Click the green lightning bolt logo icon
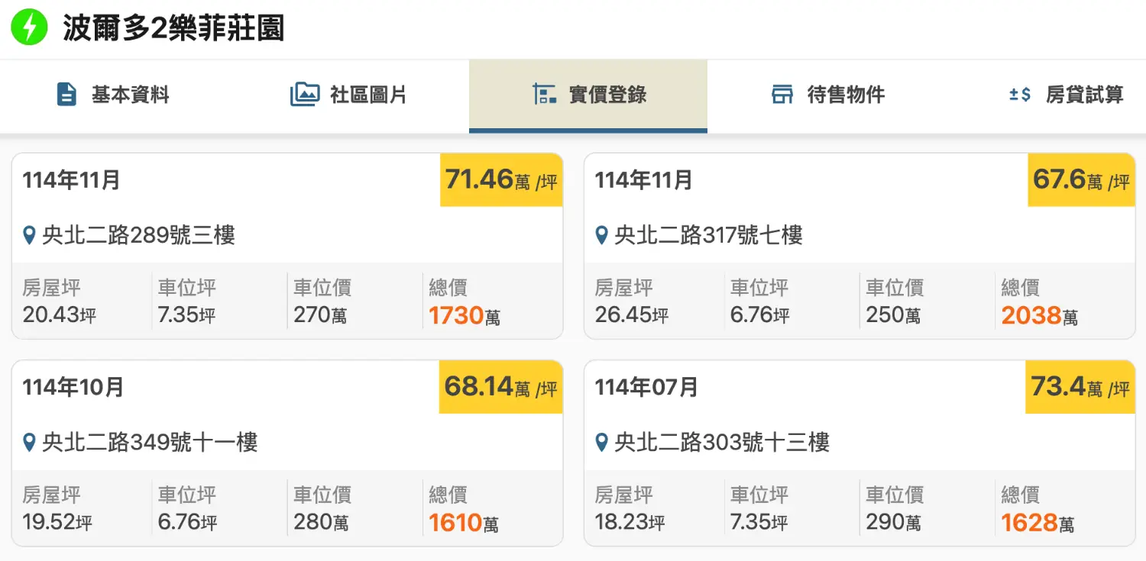The width and height of the screenshot is (1146, 561). tap(29, 28)
